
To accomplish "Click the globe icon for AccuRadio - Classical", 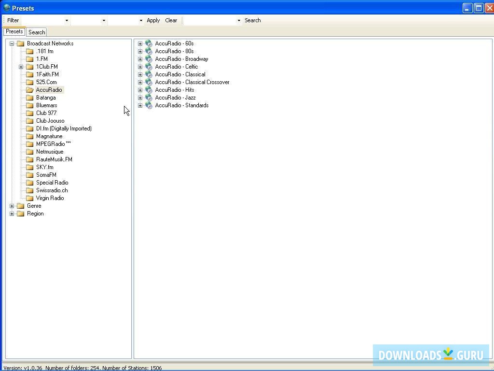I will 149,74.
